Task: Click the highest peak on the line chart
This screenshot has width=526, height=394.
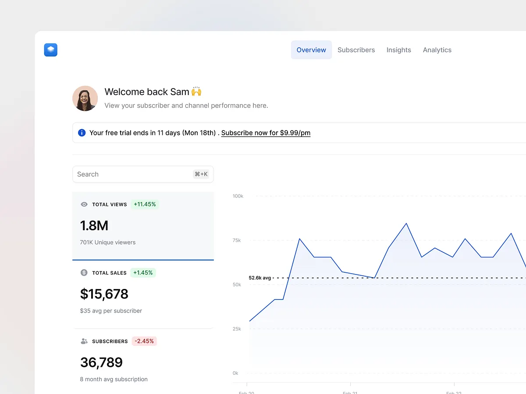Action: (405, 223)
